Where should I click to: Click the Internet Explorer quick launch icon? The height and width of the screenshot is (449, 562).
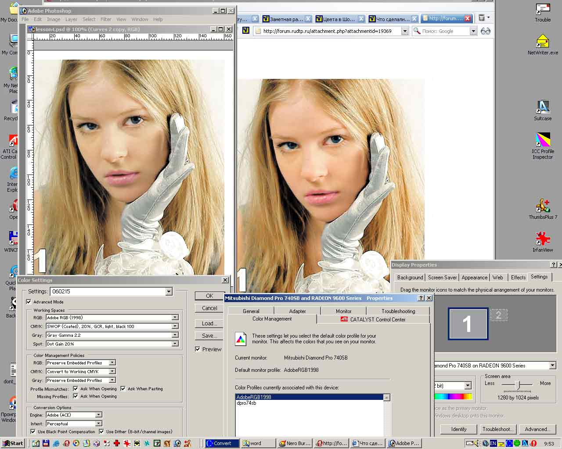56,443
